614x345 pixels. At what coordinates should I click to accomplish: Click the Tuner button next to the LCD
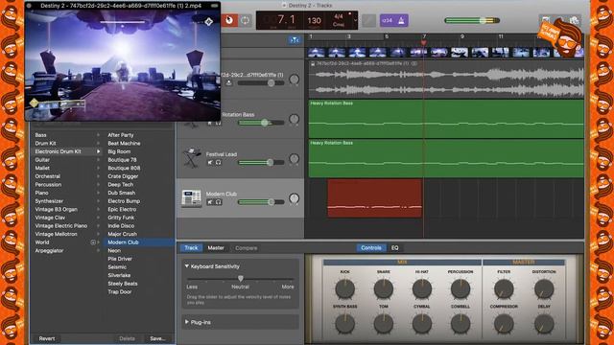point(368,20)
